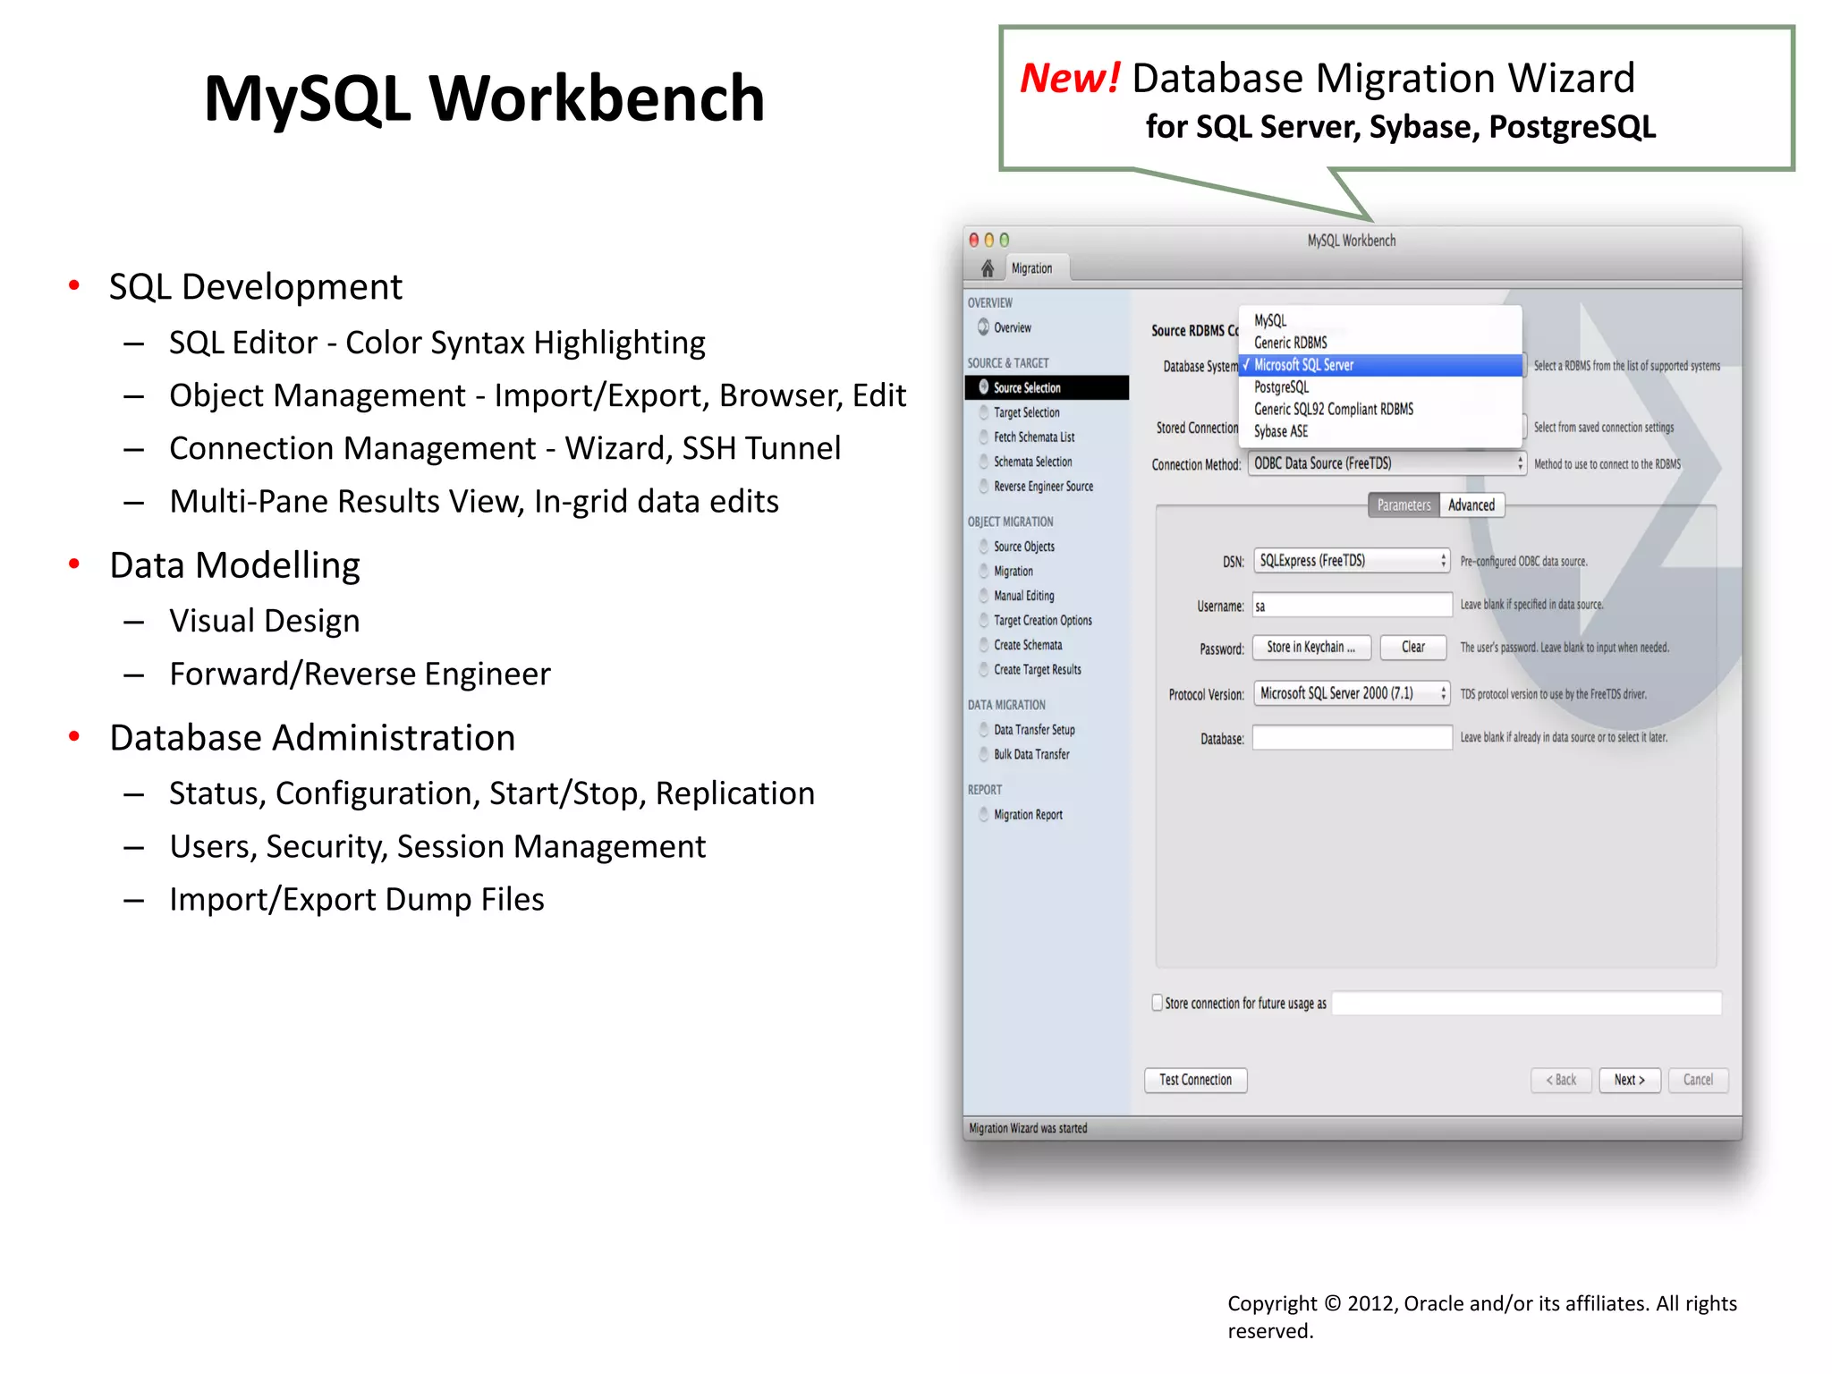This screenshot has width=1832, height=1374.
Task: Open Connection Method dropdown
Action: [x=1387, y=463]
